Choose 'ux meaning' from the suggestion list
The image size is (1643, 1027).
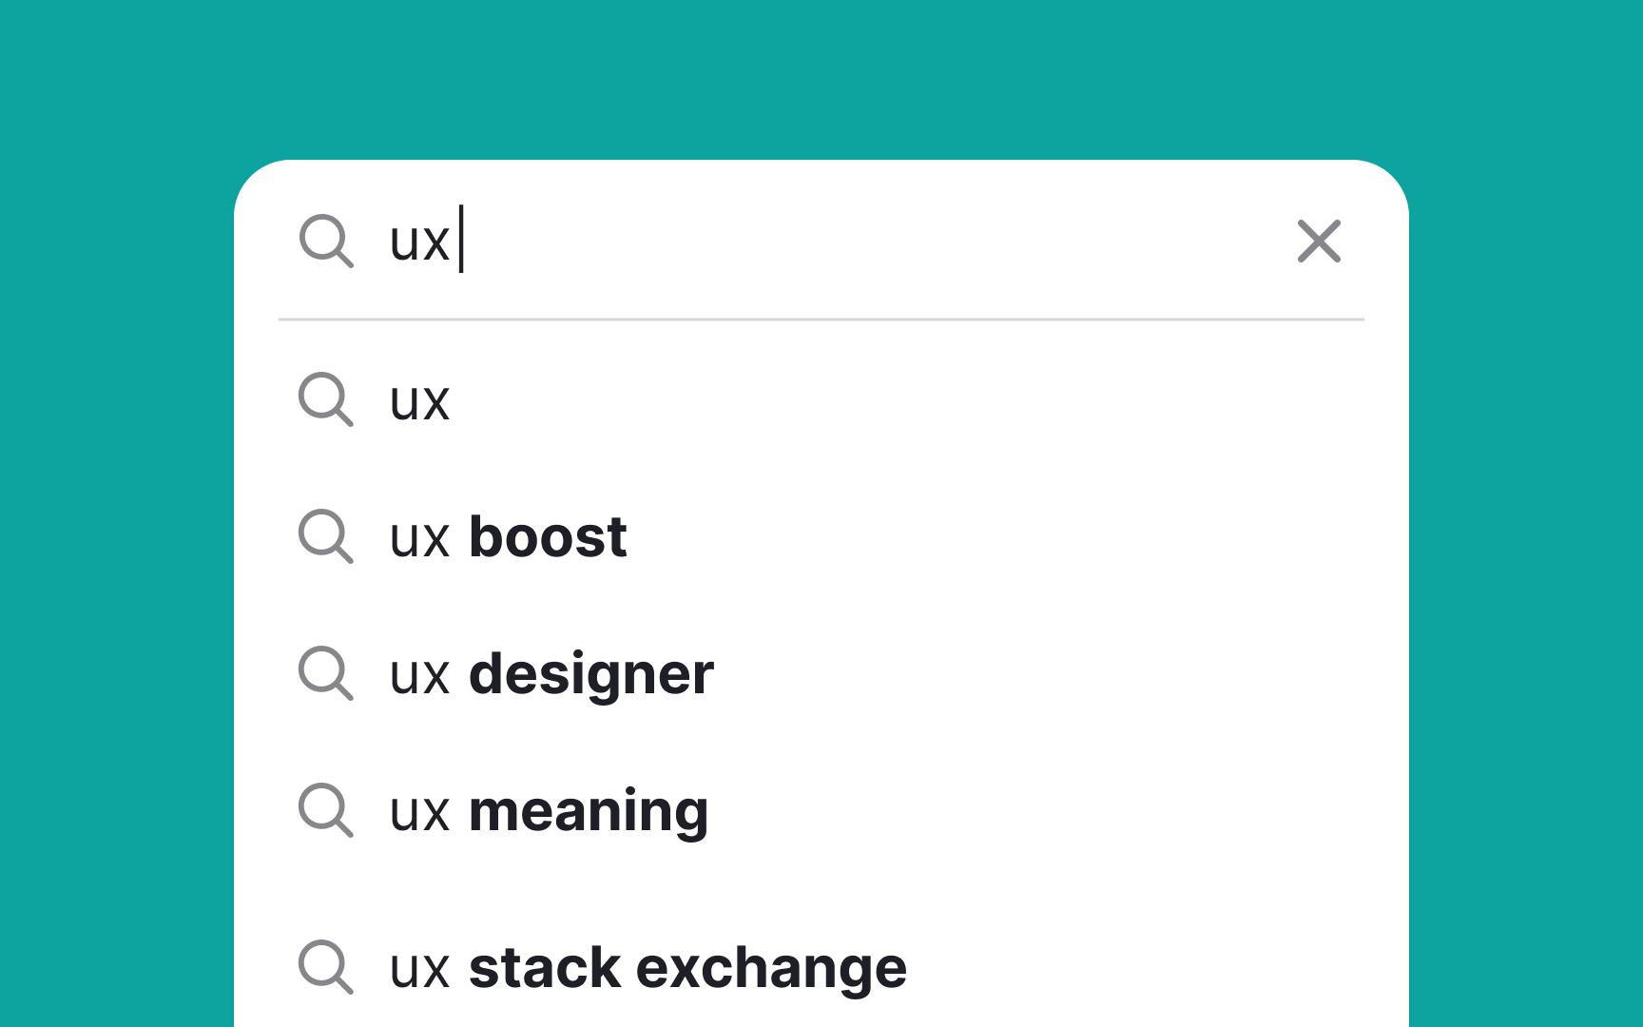pos(550,812)
